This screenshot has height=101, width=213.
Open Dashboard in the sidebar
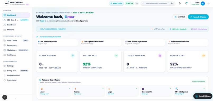pos(16,15)
